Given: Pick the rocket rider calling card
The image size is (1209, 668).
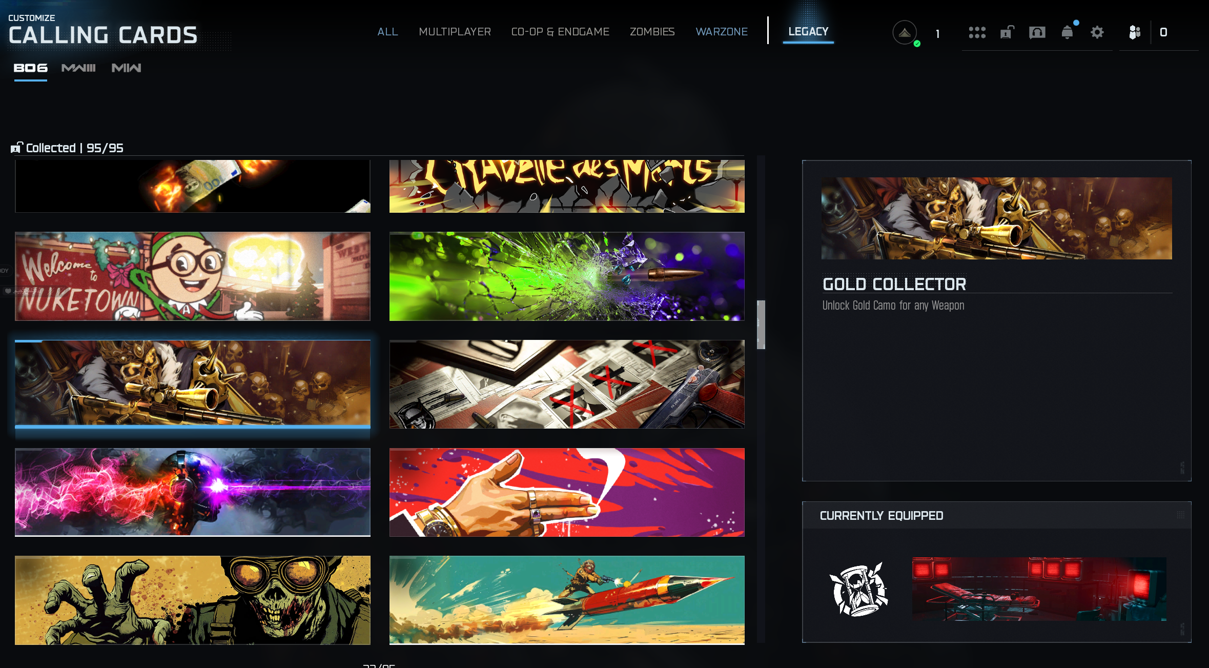Looking at the screenshot, I should click(567, 600).
